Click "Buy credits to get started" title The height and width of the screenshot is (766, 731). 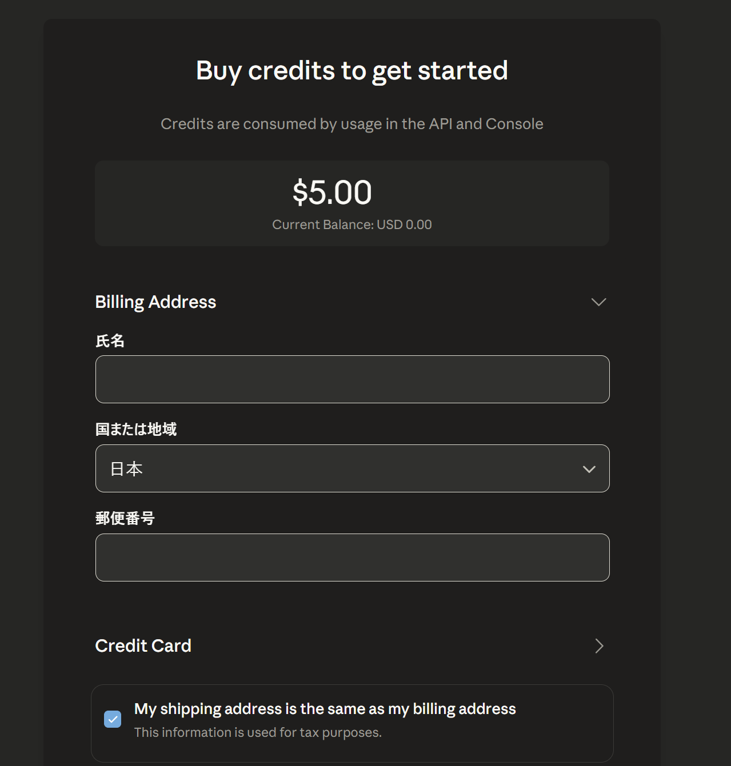click(351, 71)
